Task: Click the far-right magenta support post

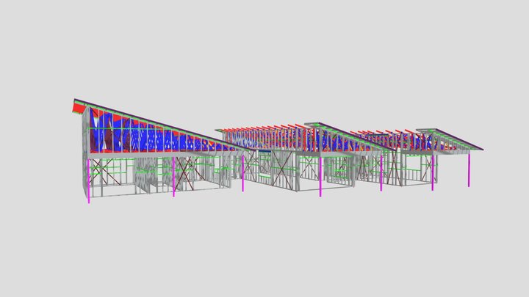Action: (x=469, y=169)
